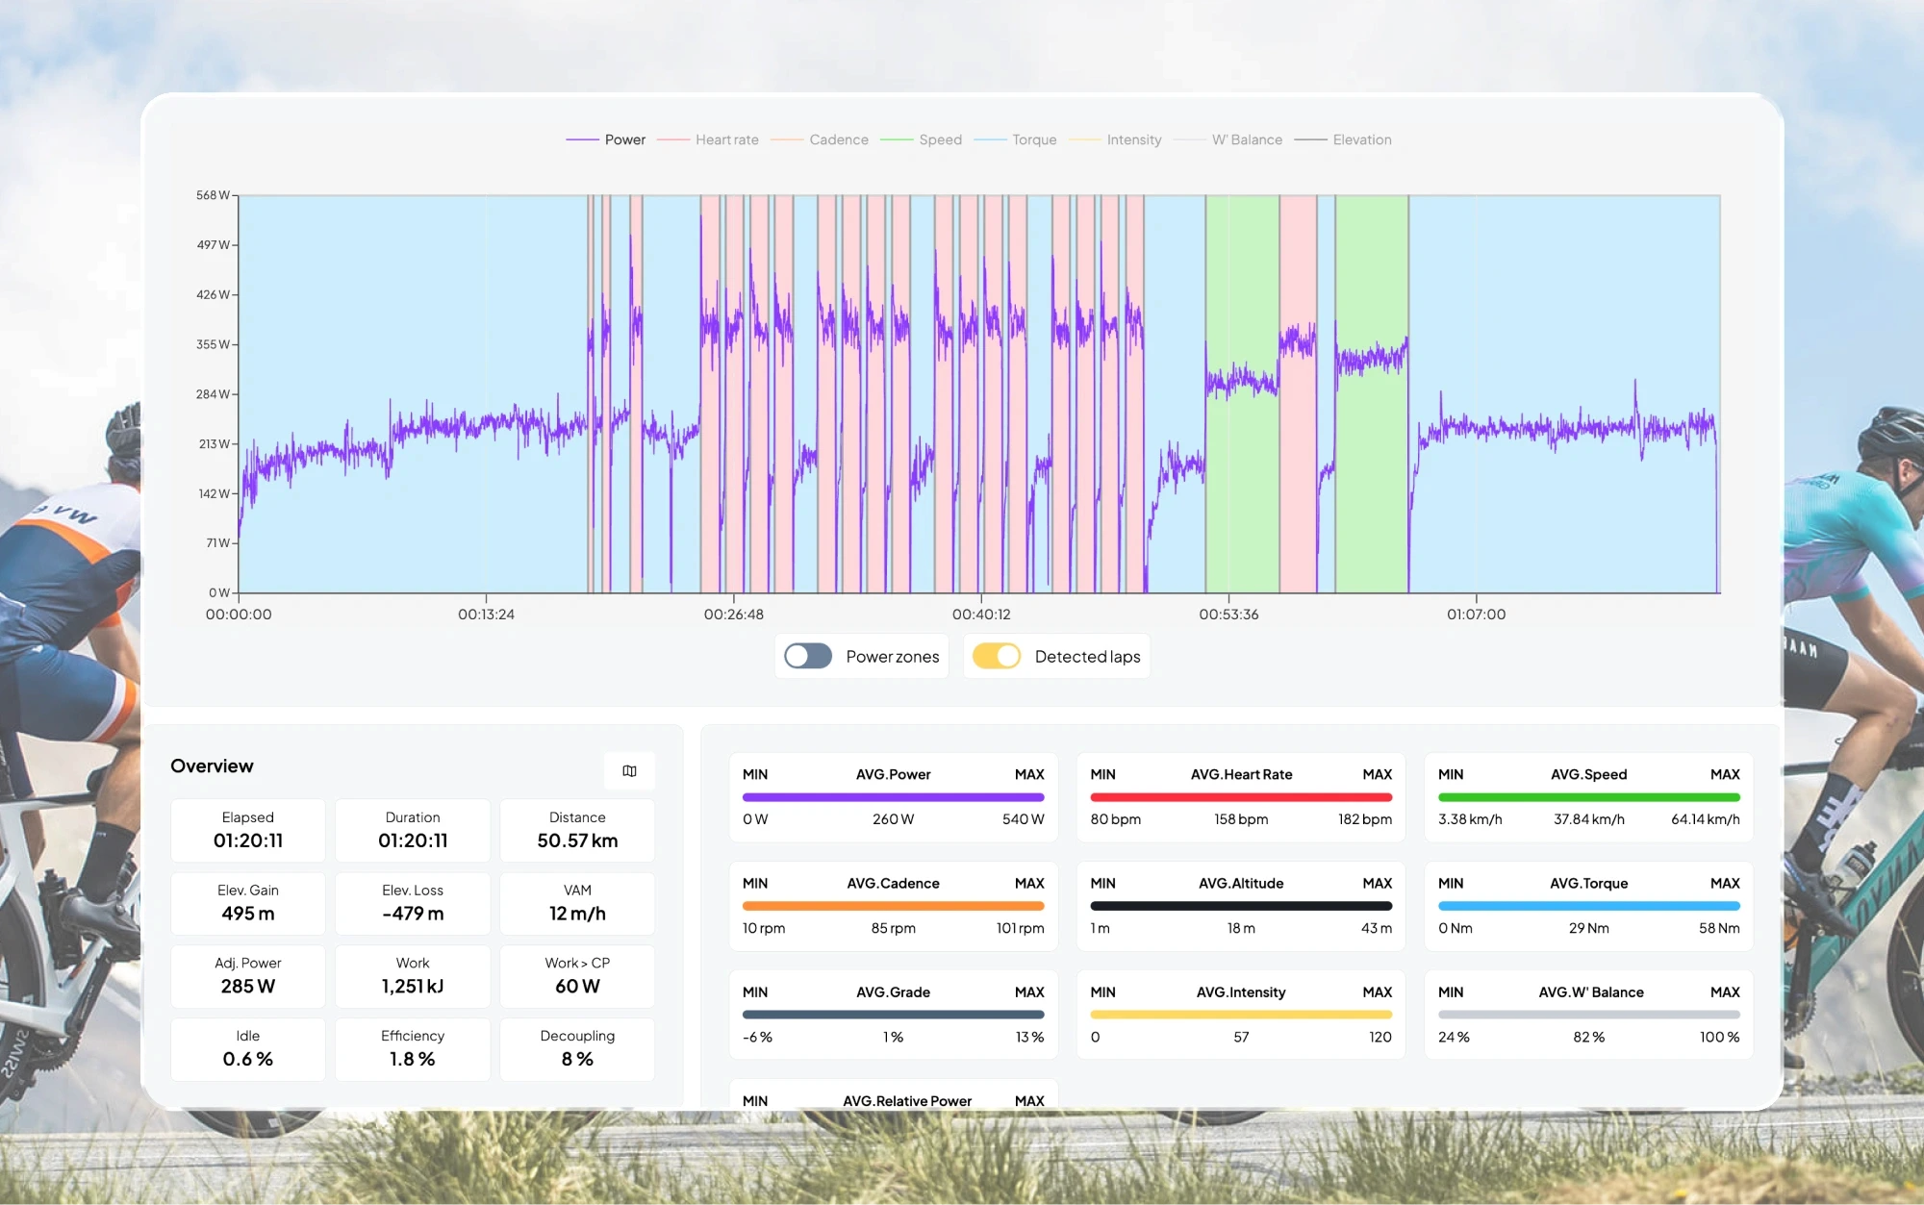Screen dimensions: 1924x1205
Task: Enable the Speed legend item
Action: (x=940, y=139)
